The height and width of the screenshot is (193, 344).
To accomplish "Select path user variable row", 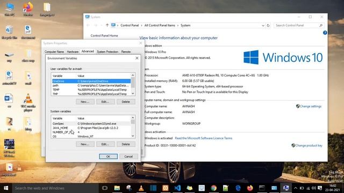I will click(x=91, y=85).
